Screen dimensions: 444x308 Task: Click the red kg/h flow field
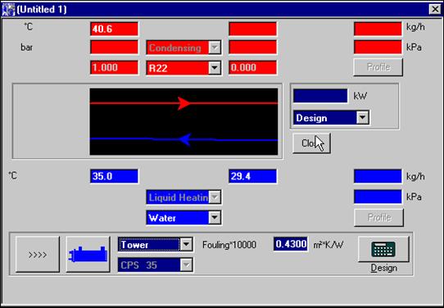coord(378,29)
